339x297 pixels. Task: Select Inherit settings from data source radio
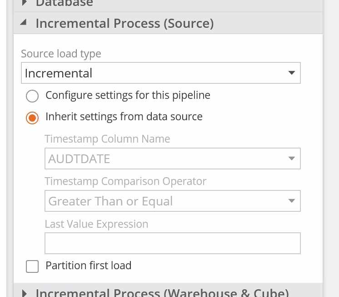[x=32, y=118]
